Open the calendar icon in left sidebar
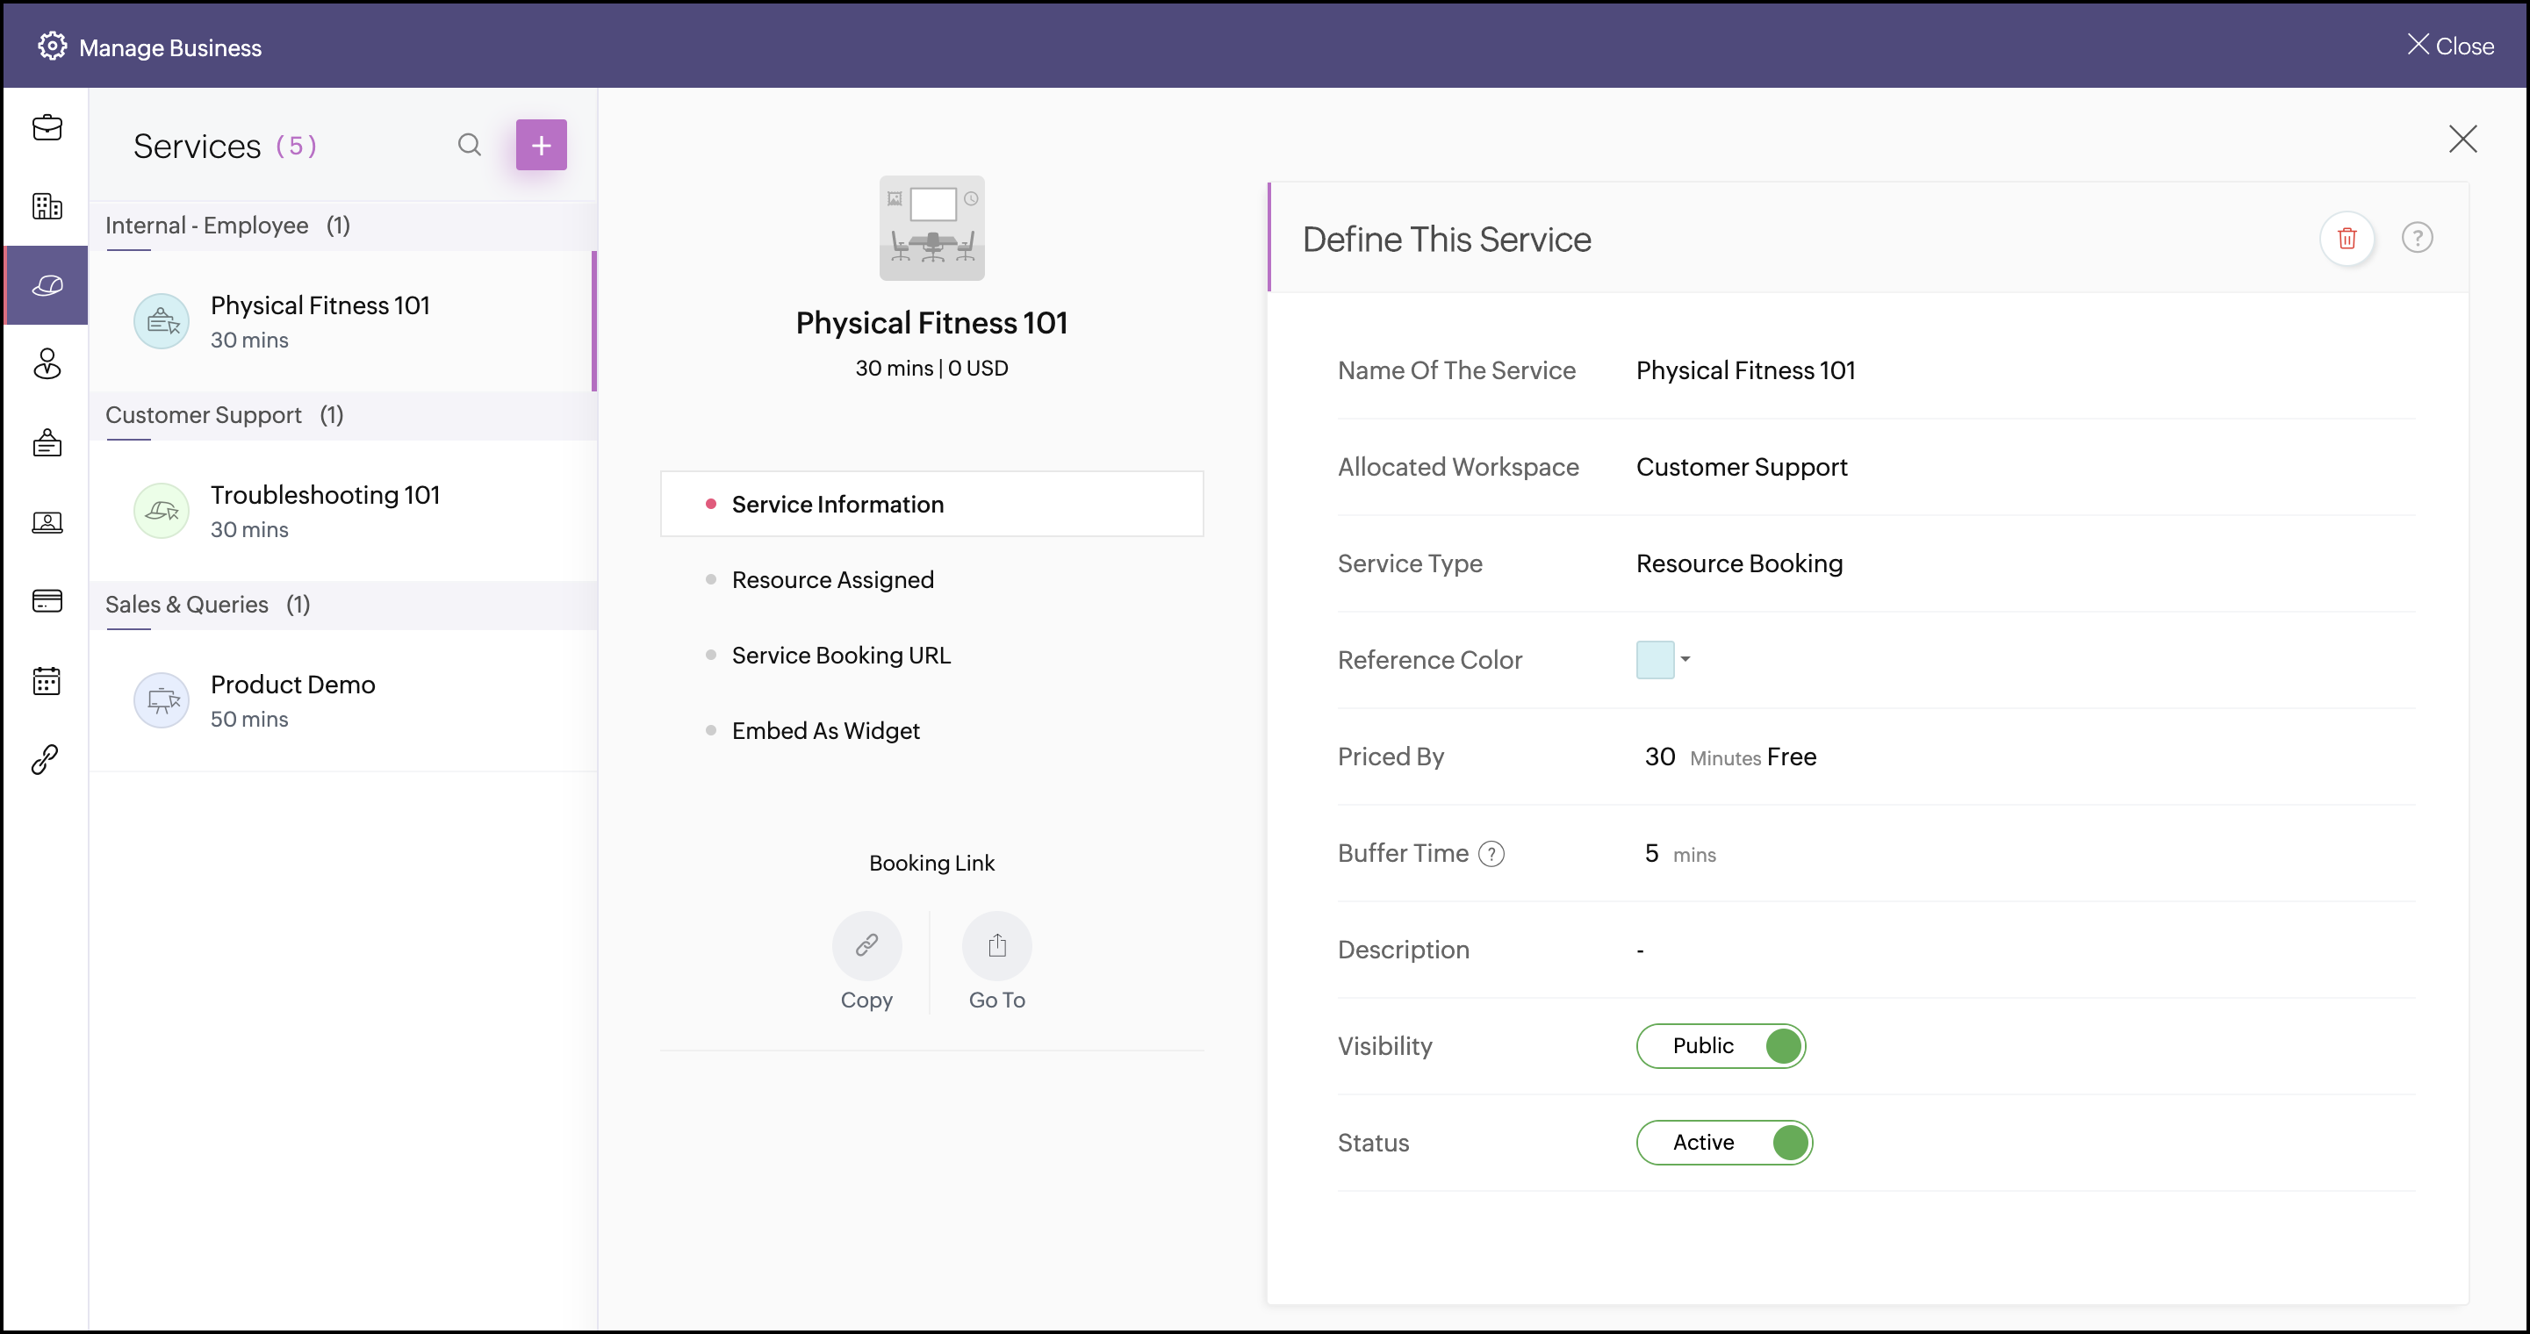 [x=47, y=680]
